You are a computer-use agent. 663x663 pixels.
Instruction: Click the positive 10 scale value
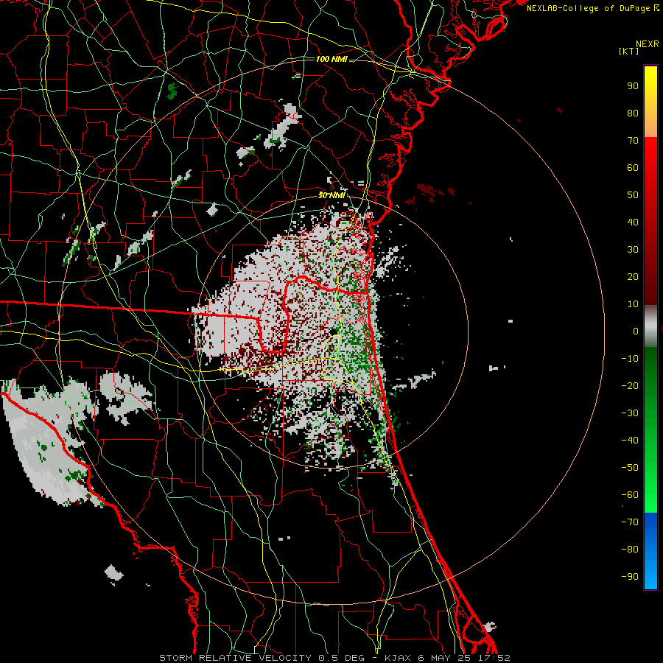pyautogui.click(x=633, y=304)
